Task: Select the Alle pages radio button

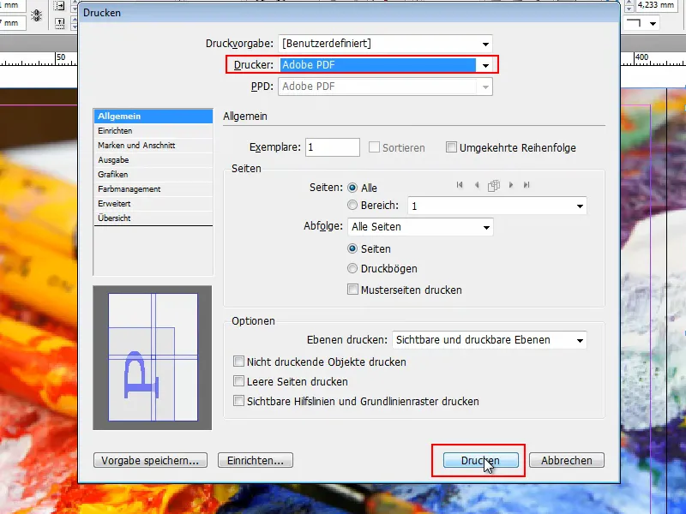Action: click(x=352, y=188)
